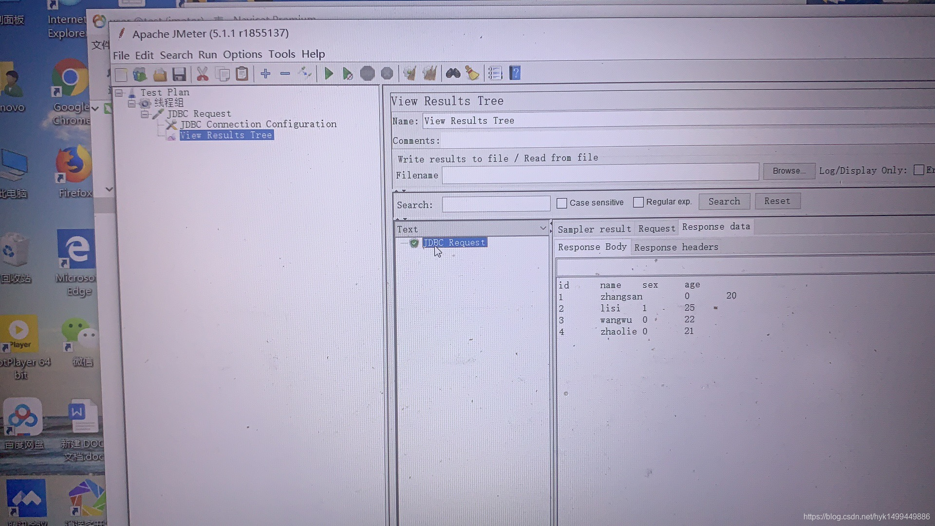Open the Options menu
The width and height of the screenshot is (935, 526).
[242, 54]
